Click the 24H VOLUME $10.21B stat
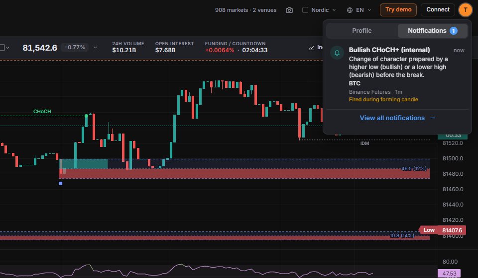 click(128, 47)
